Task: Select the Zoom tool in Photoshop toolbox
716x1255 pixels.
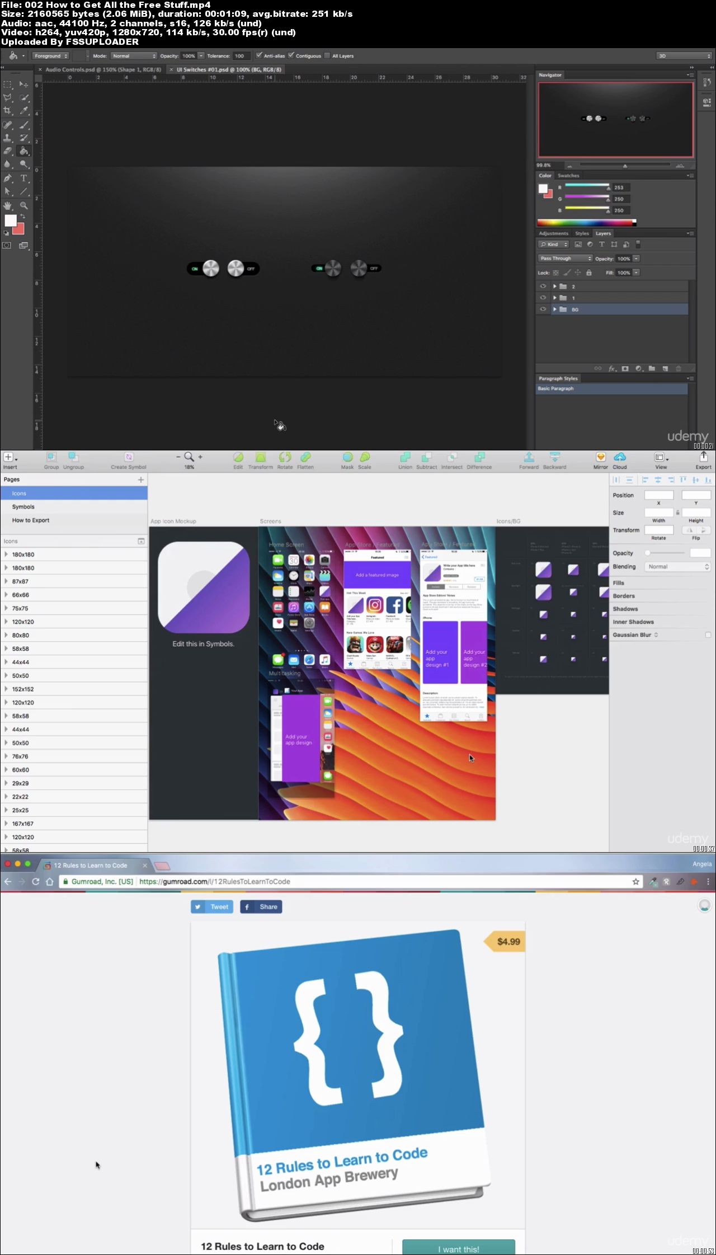Action: pyautogui.click(x=23, y=205)
